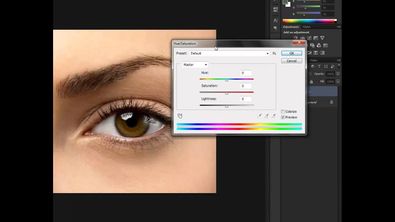Click the Background layer lock icon
Screen dimensions: 395x222
click(331, 102)
